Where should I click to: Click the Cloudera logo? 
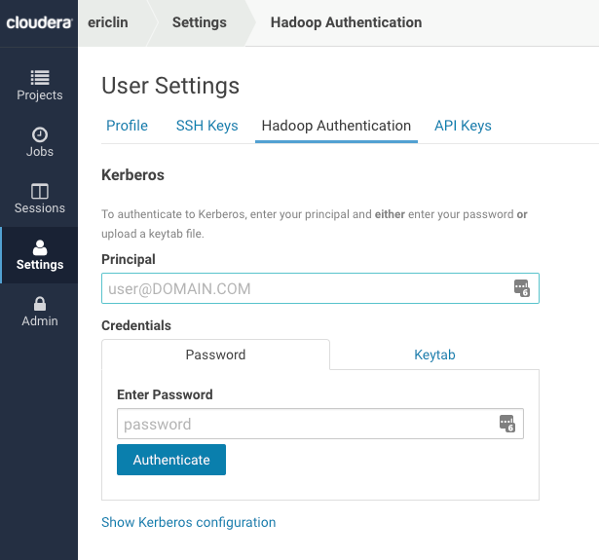38,22
